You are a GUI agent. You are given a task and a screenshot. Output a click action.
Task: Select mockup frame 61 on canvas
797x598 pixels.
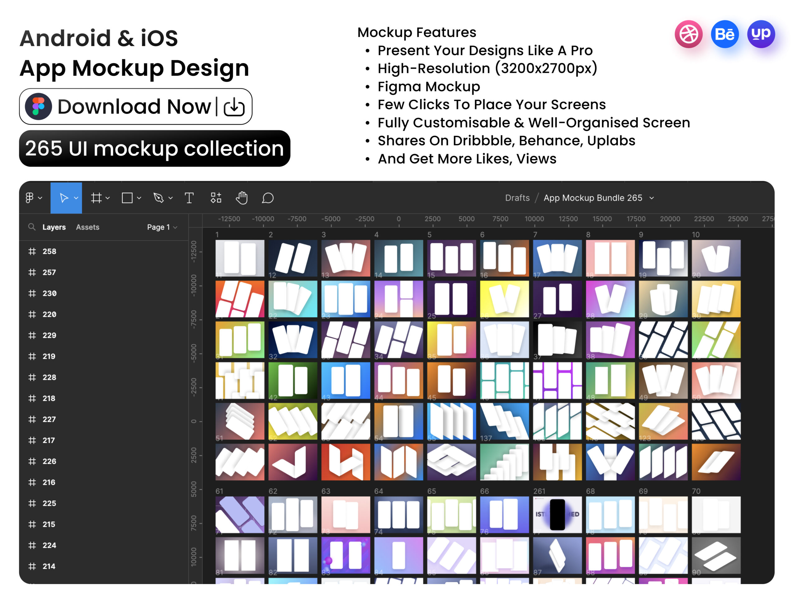click(240, 515)
